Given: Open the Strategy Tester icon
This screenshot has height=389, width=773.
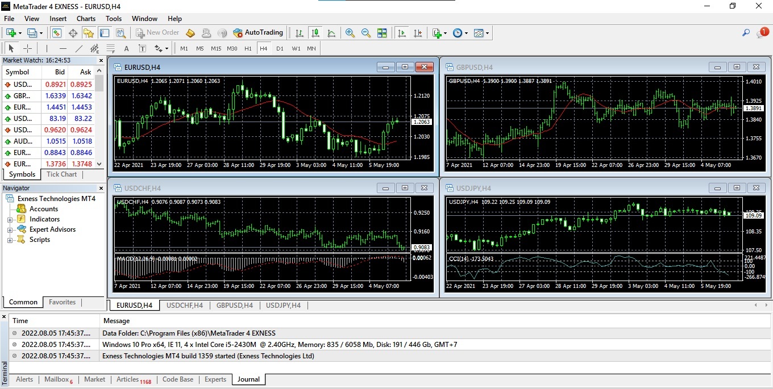Looking at the screenshot, I should [x=120, y=33].
